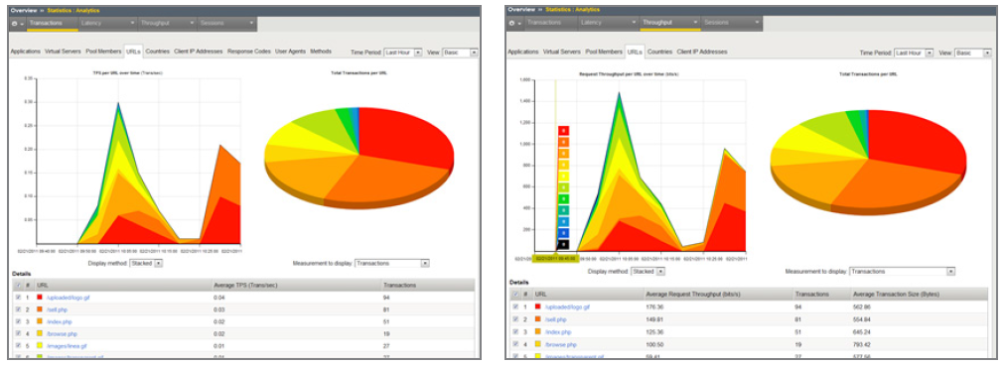Open gear settings menu in right panel
This screenshot has width=1005, height=365.
tap(514, 23)
